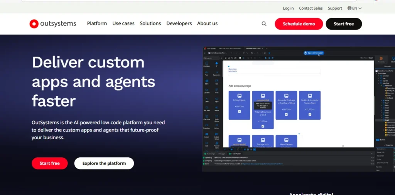This screenshot has height=195, width=395.
Task: Click the Deliver custom apps and agents faster headline
Action: [93, 82]
